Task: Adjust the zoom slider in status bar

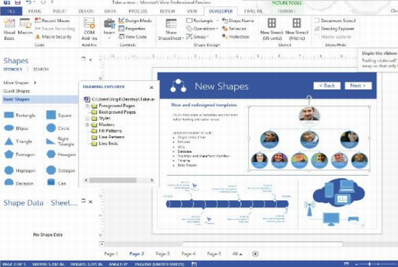Action: coord(370,264)
